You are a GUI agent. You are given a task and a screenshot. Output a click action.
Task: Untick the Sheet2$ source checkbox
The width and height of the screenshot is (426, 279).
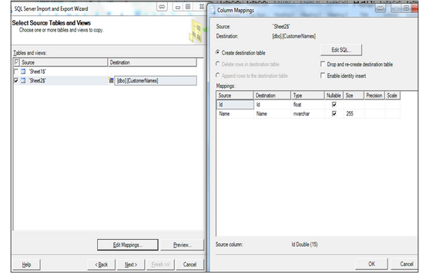click(16, 80)
